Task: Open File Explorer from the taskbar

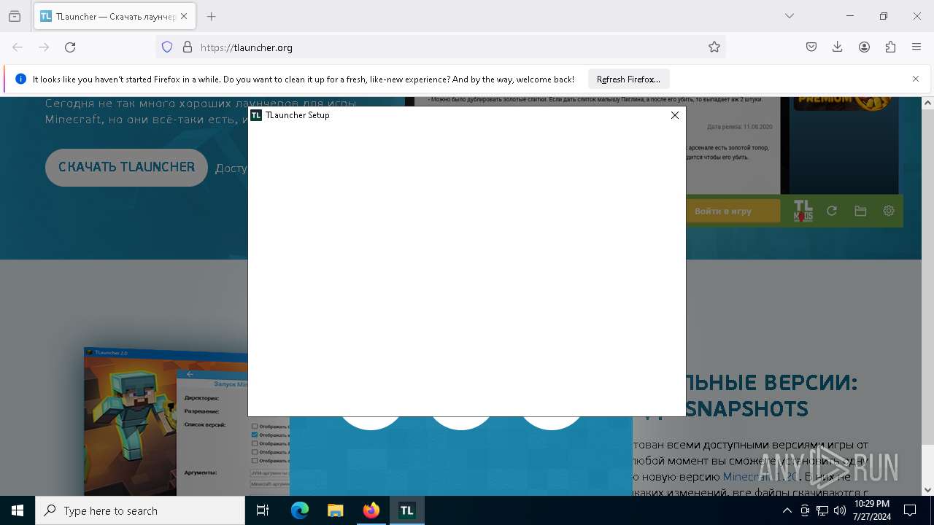Action: point(335,510)
